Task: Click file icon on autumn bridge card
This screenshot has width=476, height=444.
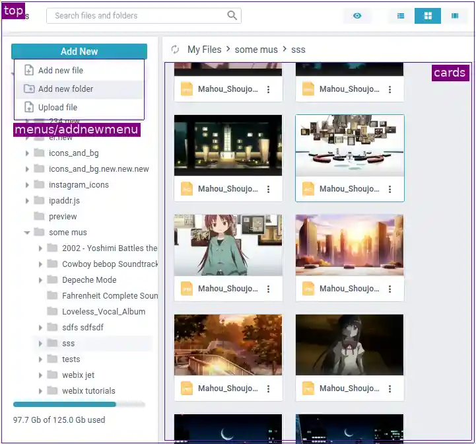Action: (x=187, y=388)
